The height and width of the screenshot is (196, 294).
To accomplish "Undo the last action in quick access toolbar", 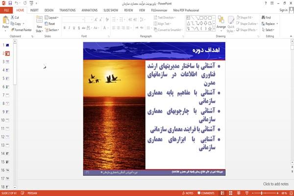I will pos(17,3).
